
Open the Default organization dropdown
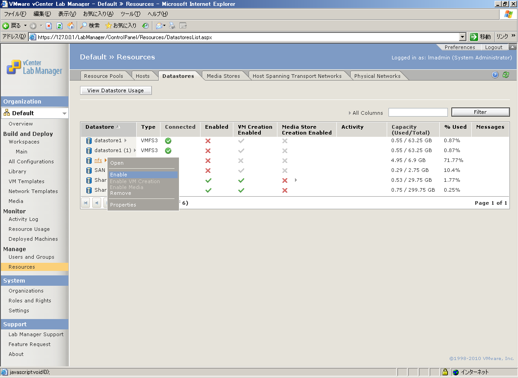(x=64, y=113)
